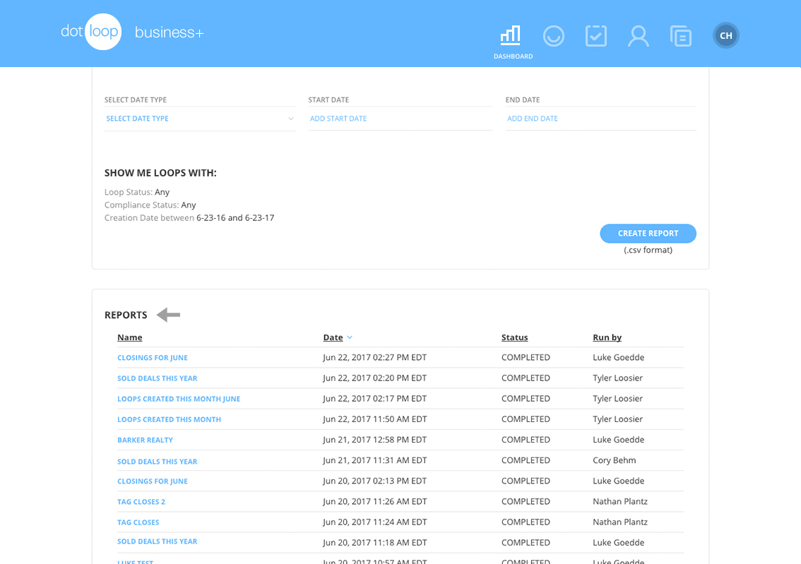Screen dimensions: 801x564
Task: Click the circular loops icon in the navbar
Action: 554,35
